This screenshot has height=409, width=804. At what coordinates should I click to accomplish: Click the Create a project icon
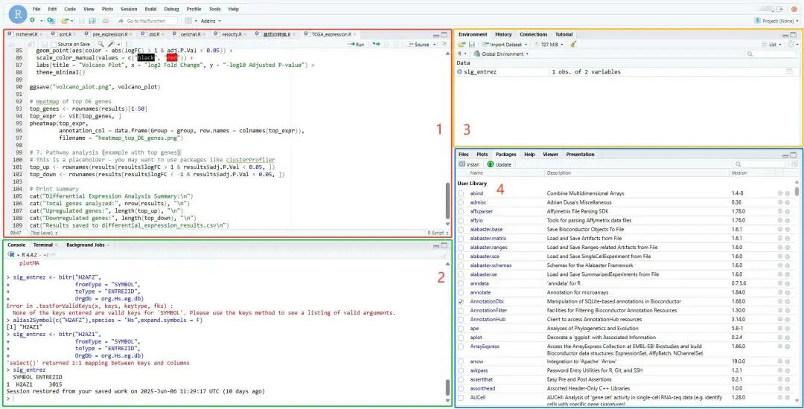click(51, 21)
